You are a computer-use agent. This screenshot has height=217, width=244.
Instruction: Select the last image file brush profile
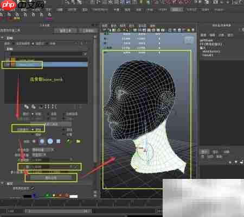click(69, 141)
